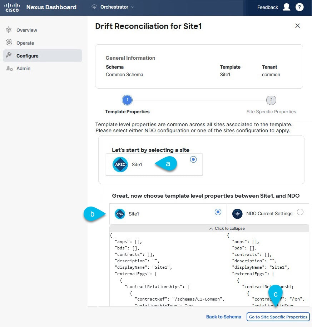Go to Site Specific Properties
This screenshot has height=327, width=312.
click(x=278, y=317)
